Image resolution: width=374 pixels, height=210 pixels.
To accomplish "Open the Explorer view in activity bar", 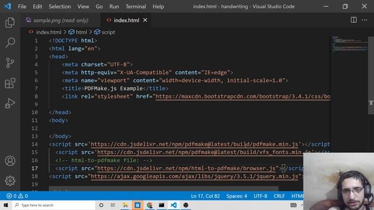I will pos(10,22).
